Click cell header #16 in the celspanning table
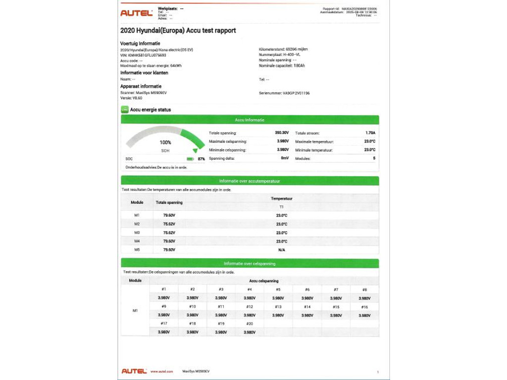 click(x=364, y=307)
